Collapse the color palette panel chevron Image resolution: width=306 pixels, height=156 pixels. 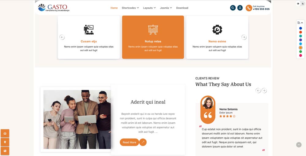point(302,23)
